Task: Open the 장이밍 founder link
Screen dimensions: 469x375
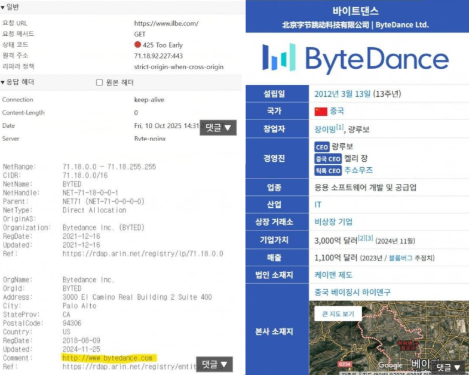Action: coord(325,130)
